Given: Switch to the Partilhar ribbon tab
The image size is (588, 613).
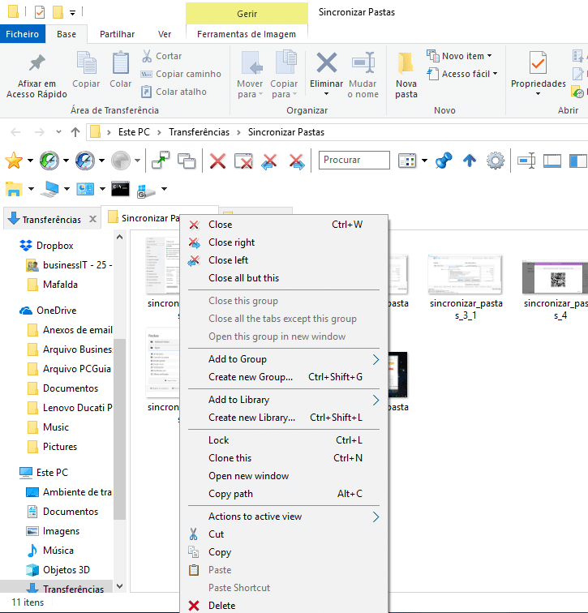Looking at the screenshot, I should [x=117, y=34].
